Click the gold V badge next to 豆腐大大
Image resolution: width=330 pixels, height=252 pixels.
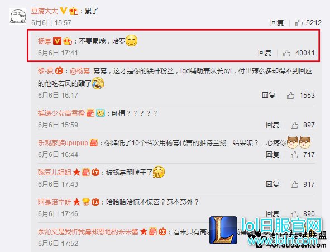63,11
